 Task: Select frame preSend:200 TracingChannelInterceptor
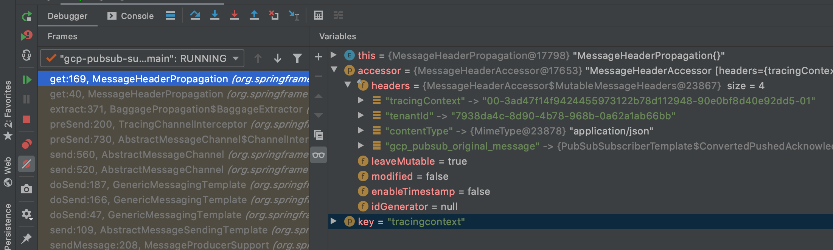pos(173,124)
